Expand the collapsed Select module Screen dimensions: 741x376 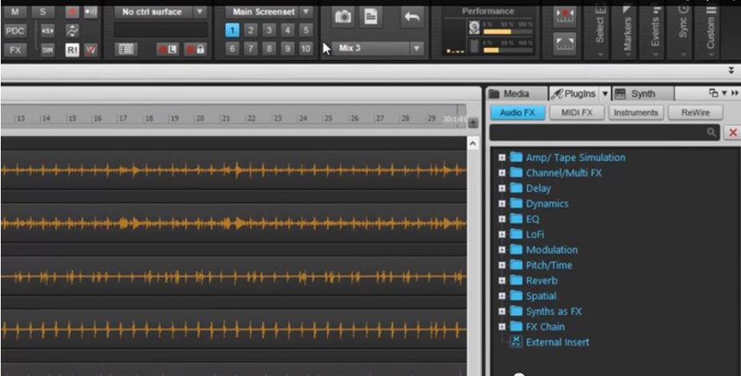click(599, 31)
